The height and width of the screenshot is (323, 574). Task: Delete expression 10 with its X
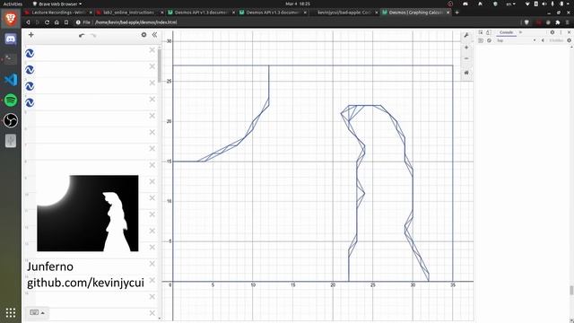pyautogui.click(x=152, y=198)
